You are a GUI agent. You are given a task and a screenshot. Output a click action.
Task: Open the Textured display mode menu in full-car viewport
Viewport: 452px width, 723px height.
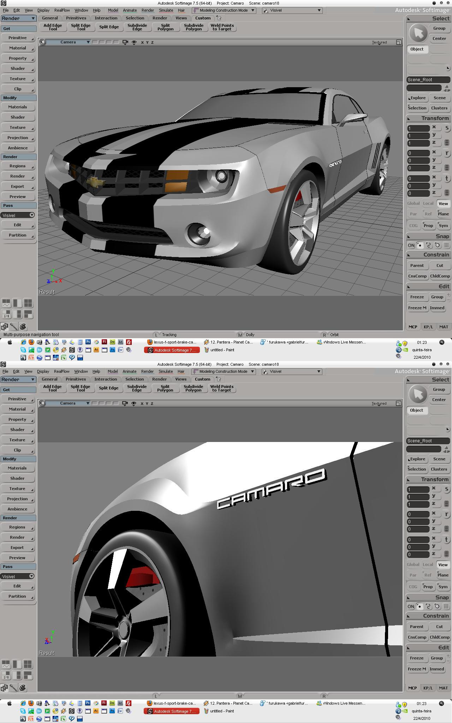[x=379, y=42]
